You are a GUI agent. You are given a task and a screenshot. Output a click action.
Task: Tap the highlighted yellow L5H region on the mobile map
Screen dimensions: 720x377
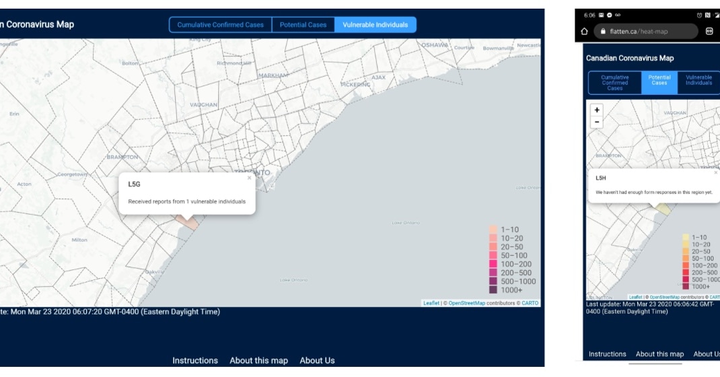pyautogui.click(x=663, y=209)
